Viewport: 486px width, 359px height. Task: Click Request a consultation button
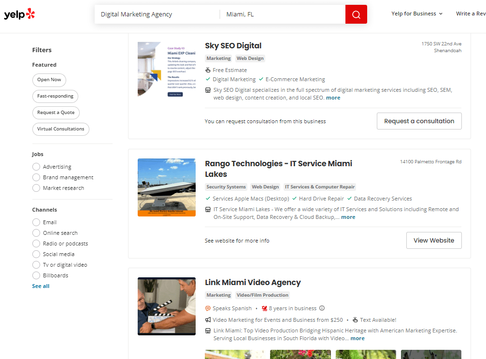pyautogui.click(x=419, y=121)
